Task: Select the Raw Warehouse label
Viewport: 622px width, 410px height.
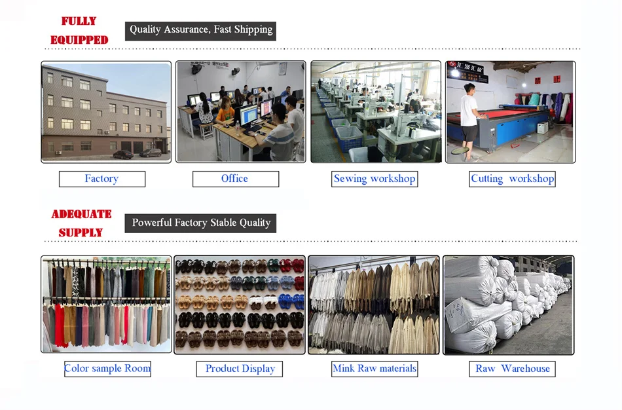Action: click(512, 369)
